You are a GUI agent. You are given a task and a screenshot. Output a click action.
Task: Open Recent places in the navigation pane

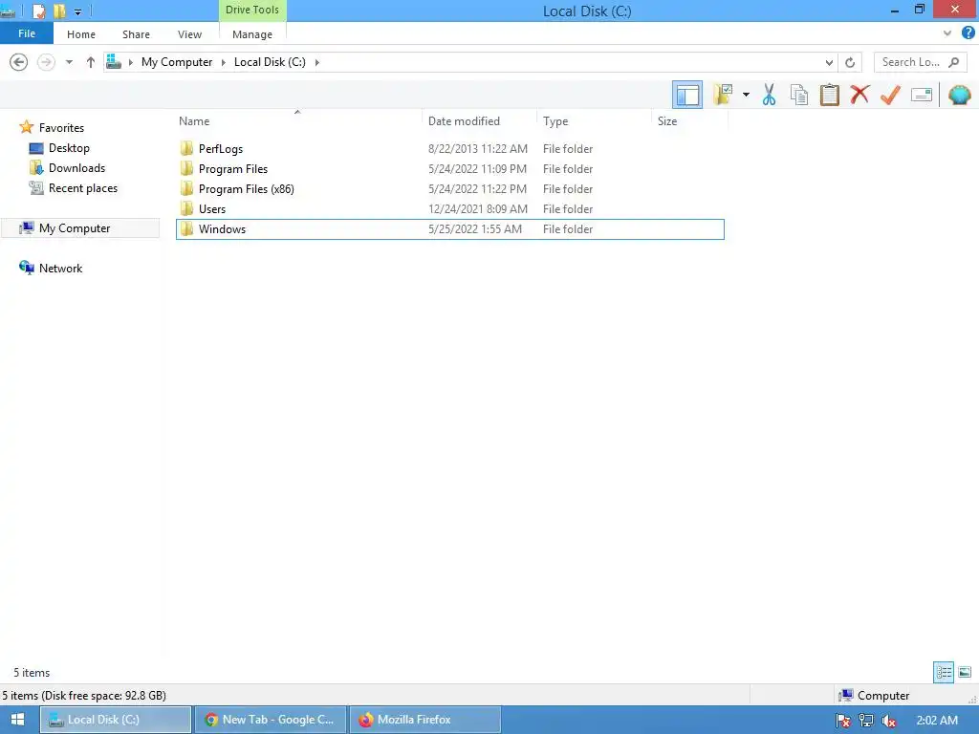pyautogui.click(x=83, y=188)
